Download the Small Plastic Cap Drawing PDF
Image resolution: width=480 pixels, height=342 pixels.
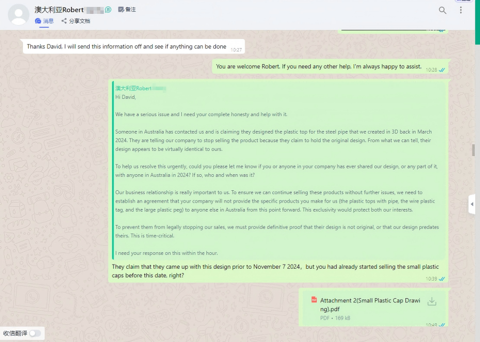432,301
